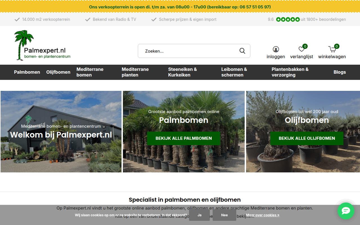The image size is (360, 225).
Task: Click the Bekijk alle olijfbomen button
Action: click(x=307, y=138)
